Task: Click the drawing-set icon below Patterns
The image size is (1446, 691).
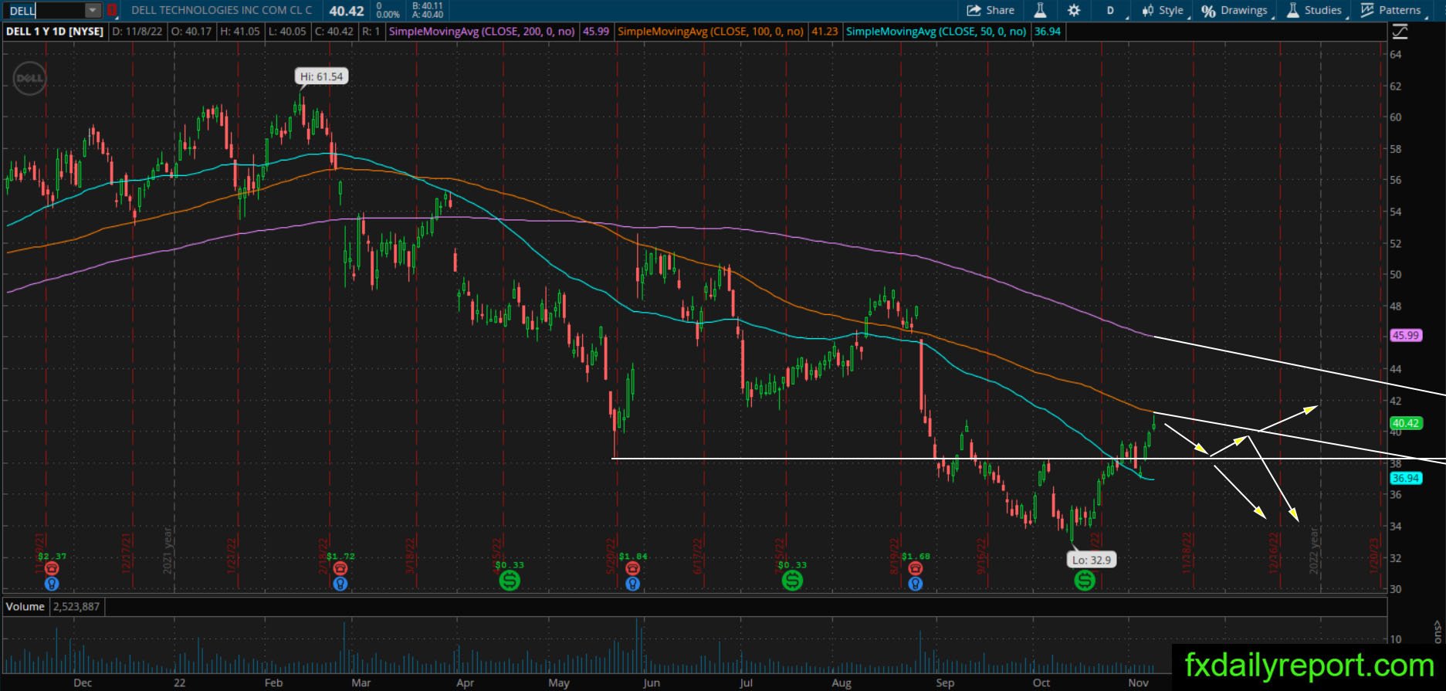Action: [x=1400, y=32]
